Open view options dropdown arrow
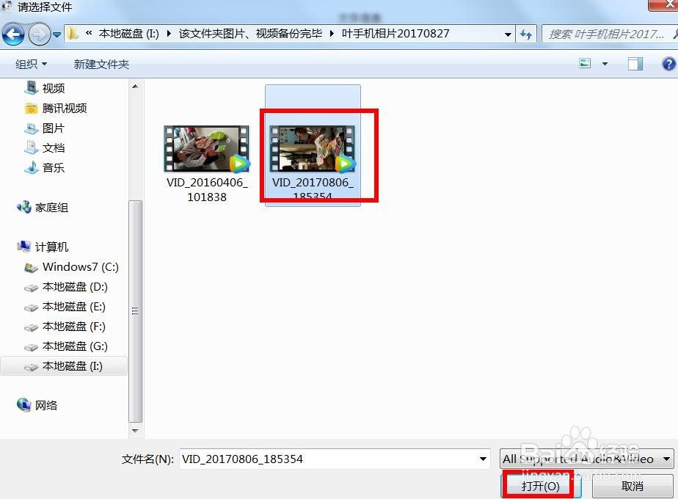Viewport: 678px width, 499px height. pos(605,64)
